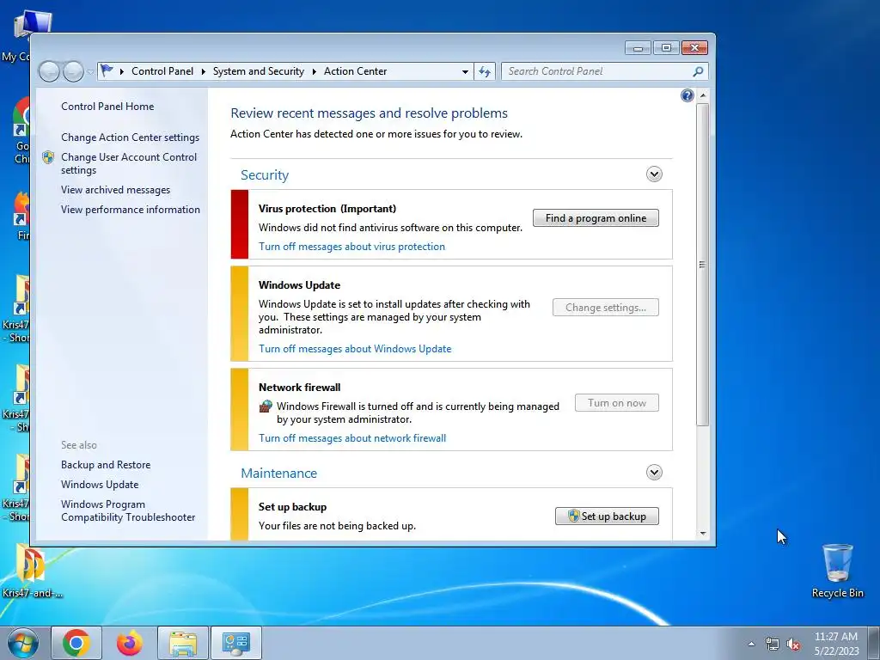Image resolution: width=880 pixels, height=660 pixels.
Task: Select the Recycle Bin desktop icon
Action: pos(837,571)
